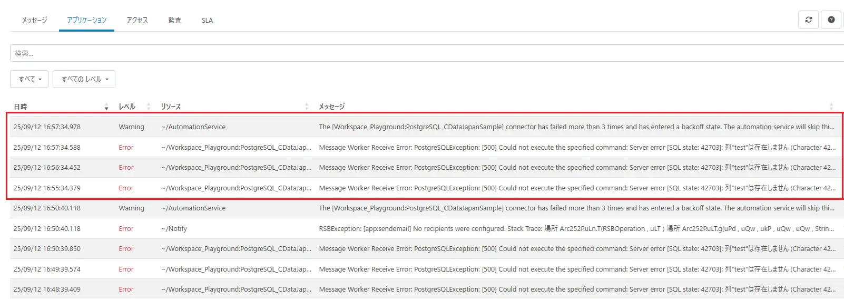The image size is (844, 299).
Task: Click the リソース column header
Action: pyautogui.click(x=171, y=107)
